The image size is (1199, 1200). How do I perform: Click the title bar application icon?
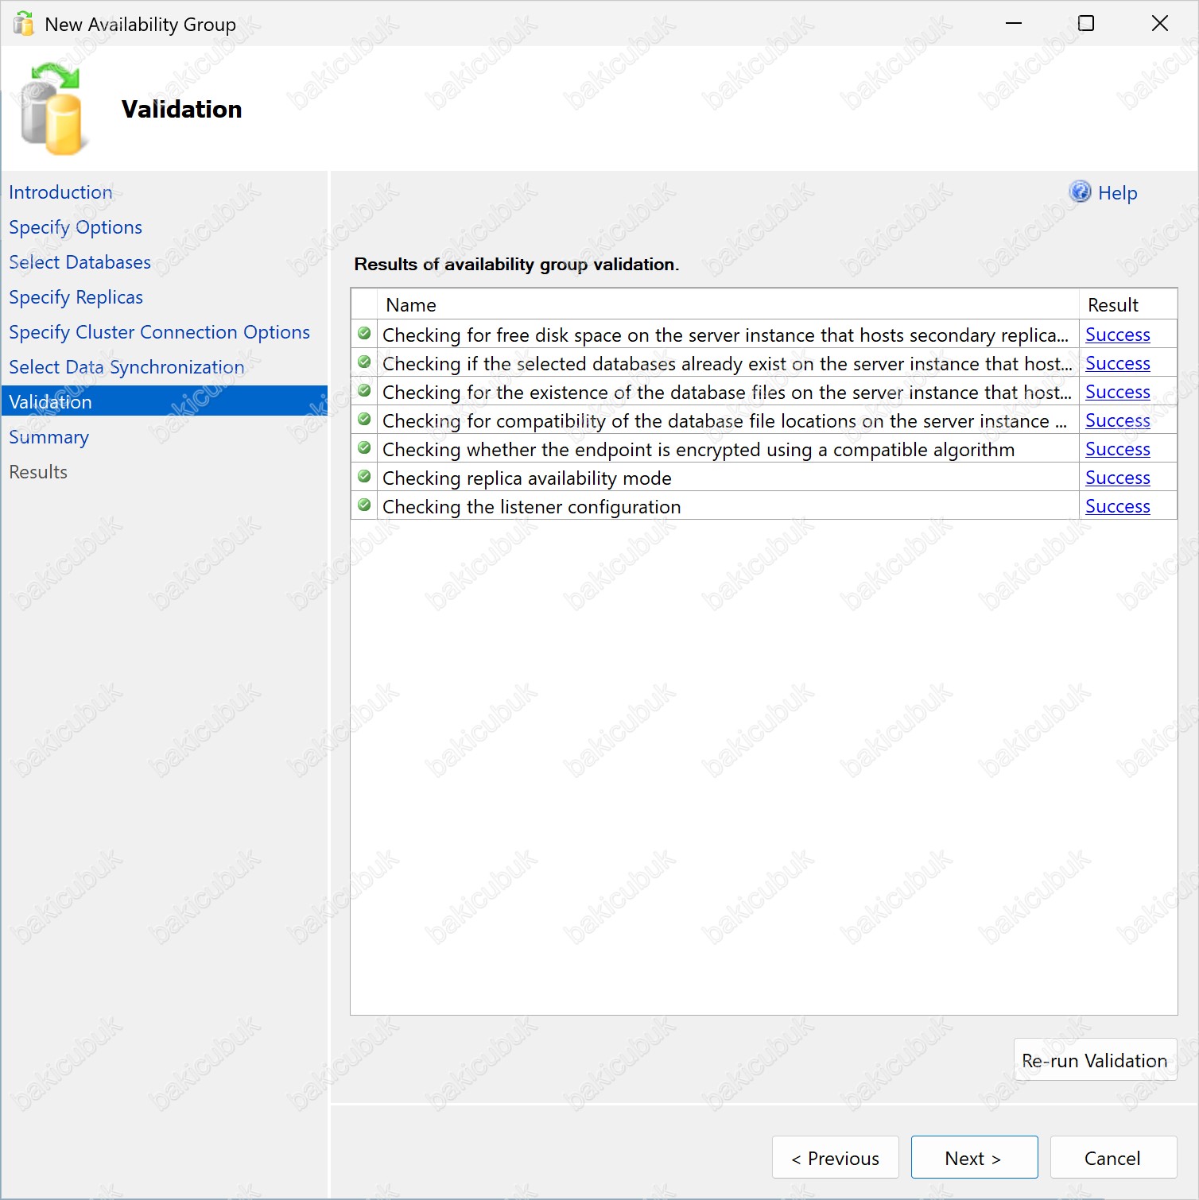coord(24,24)
